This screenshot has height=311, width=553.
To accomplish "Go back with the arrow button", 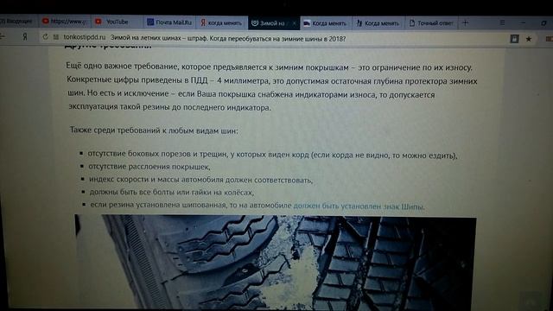I will click(3, 36).
